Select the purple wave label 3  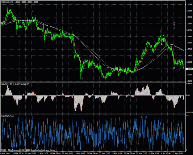[44, 44]
